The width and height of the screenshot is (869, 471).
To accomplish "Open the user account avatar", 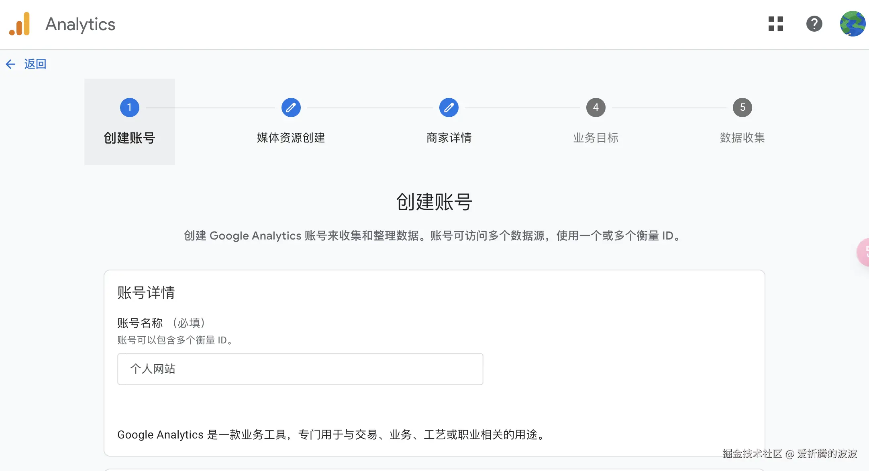I will 853,24.
